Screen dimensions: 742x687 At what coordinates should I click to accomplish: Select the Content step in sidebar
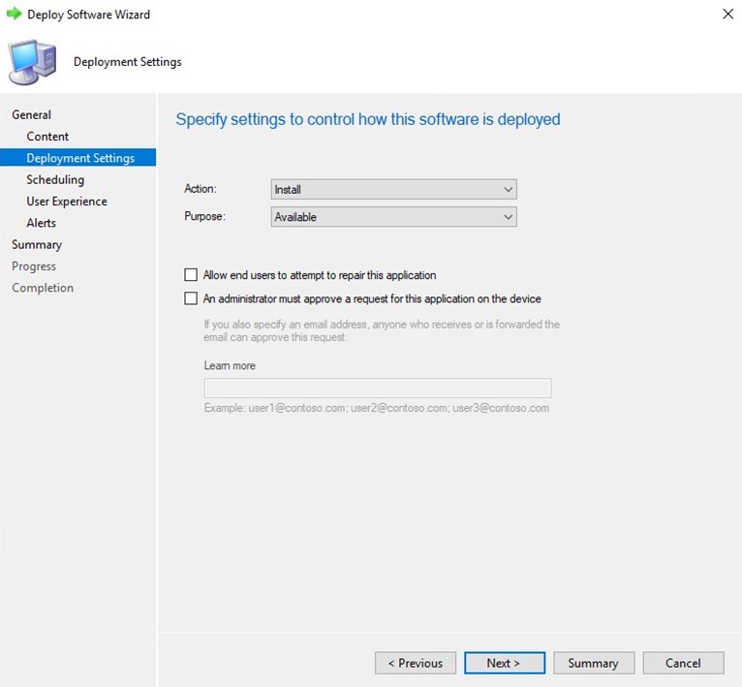point(47,137)
